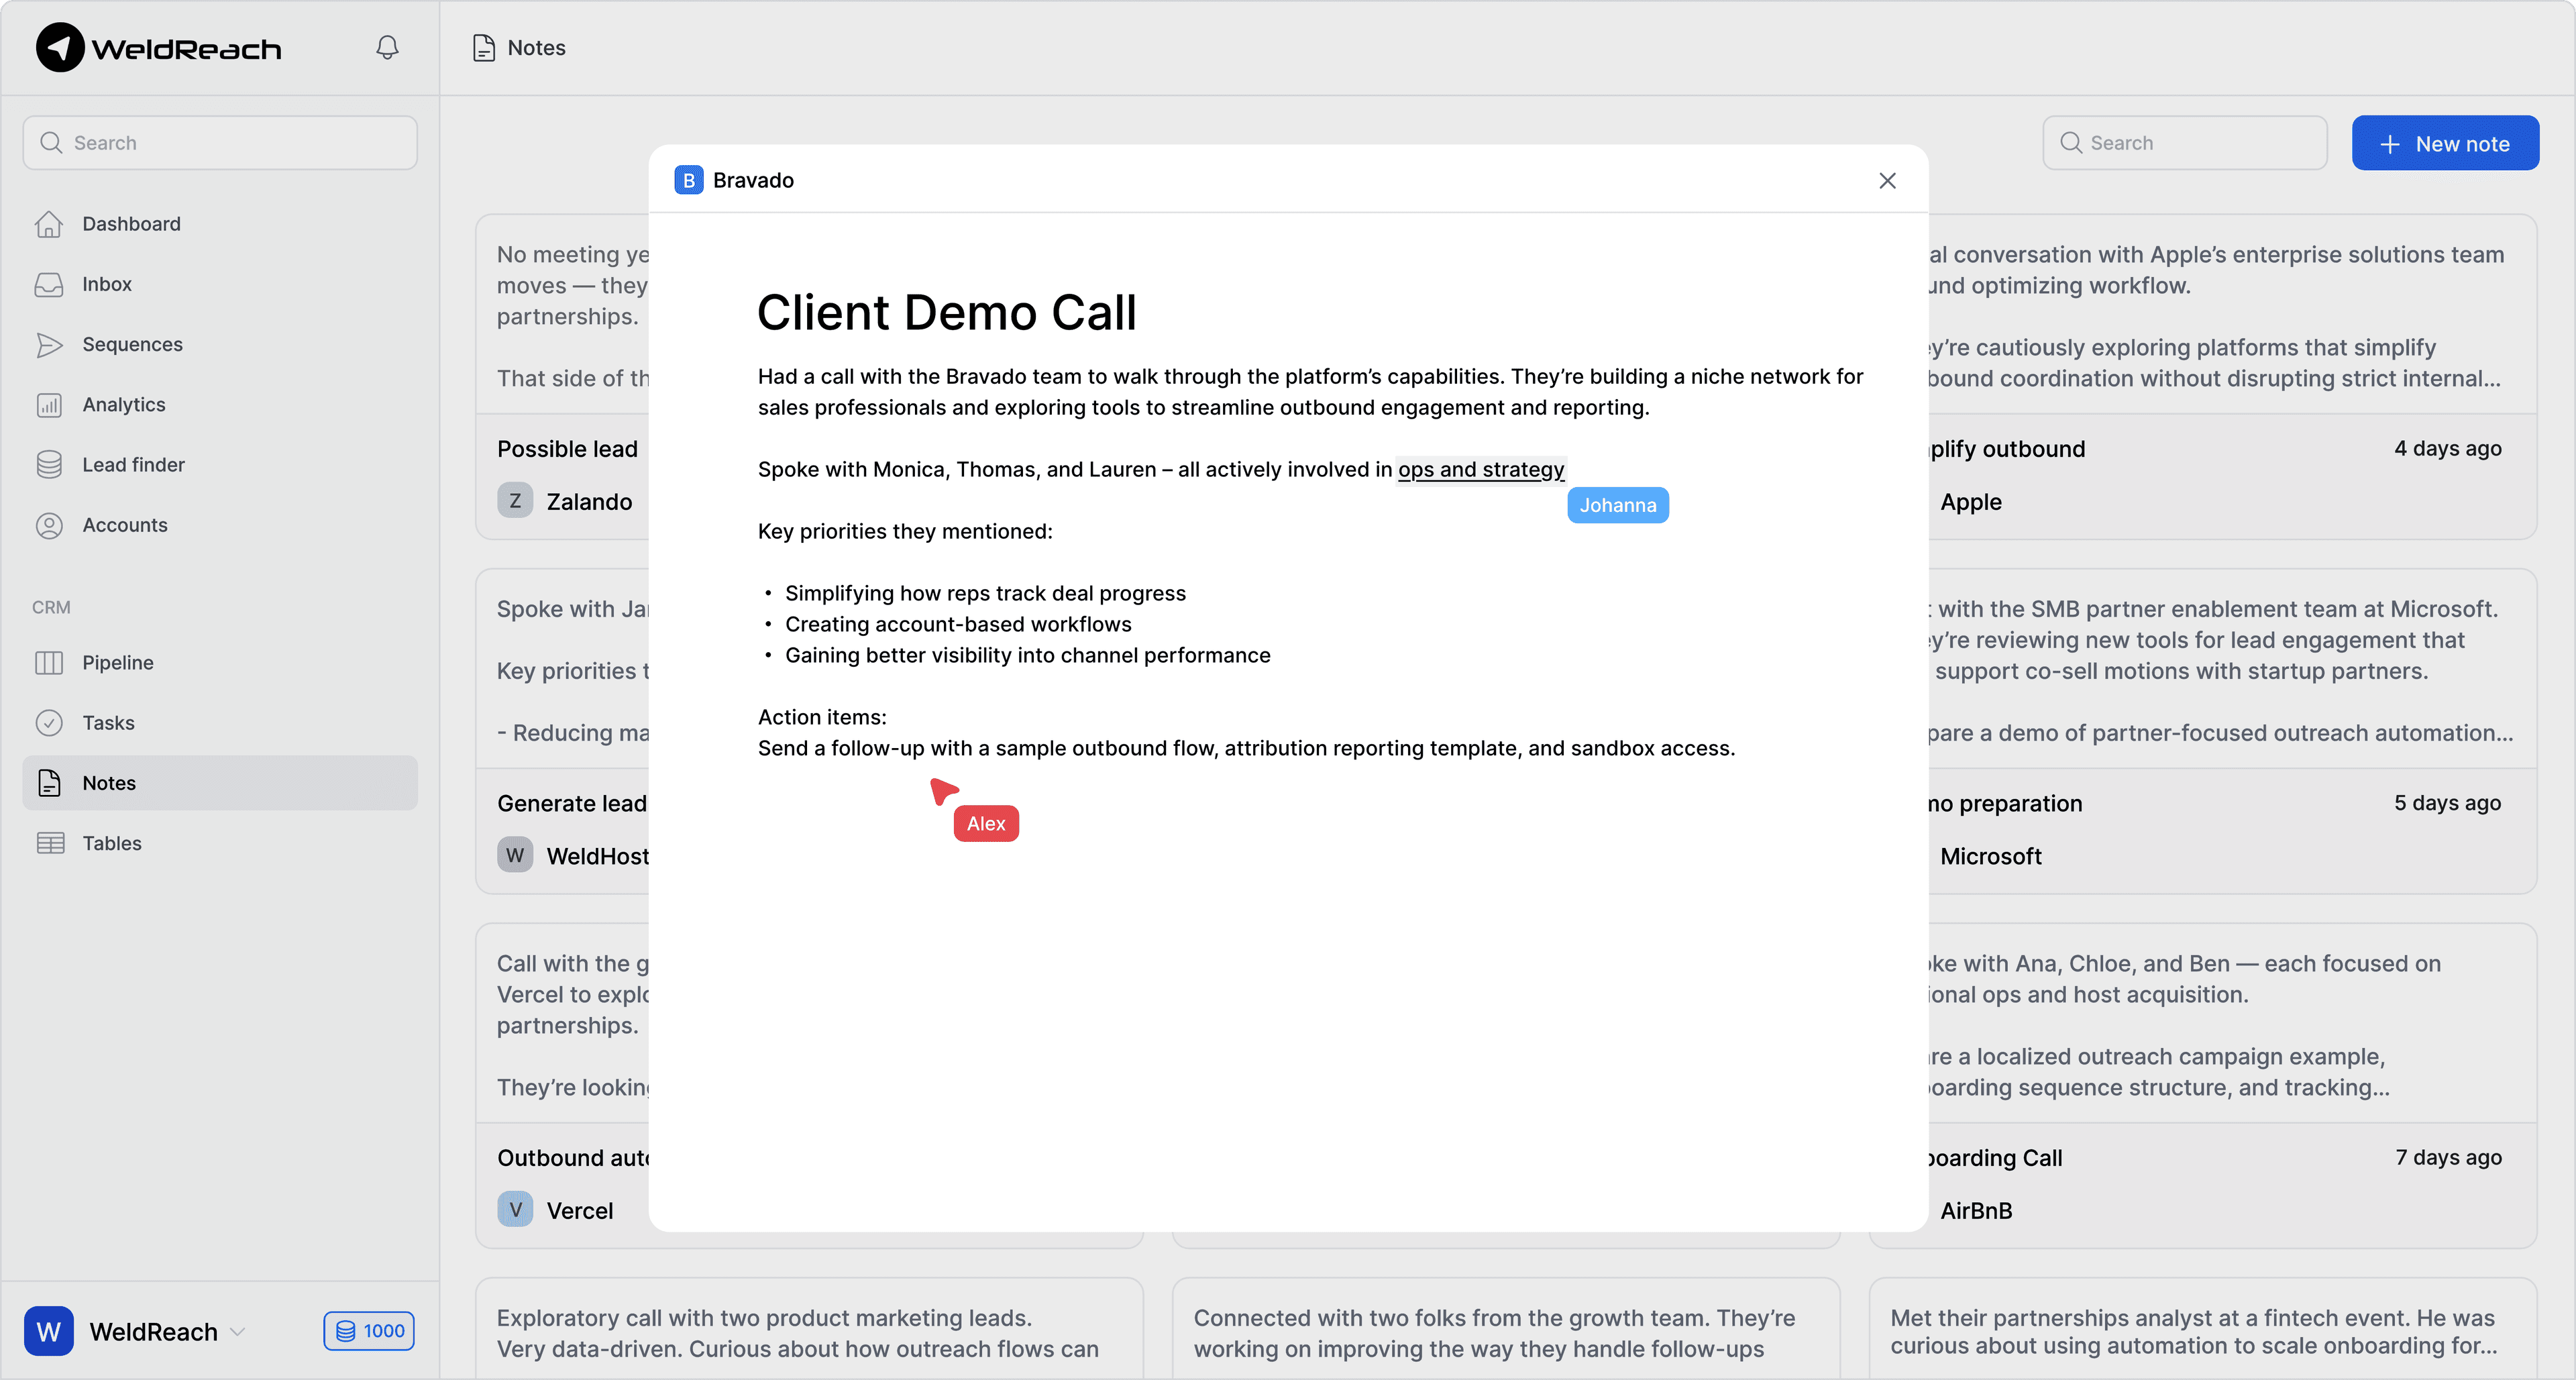
Task: Click the Sequences send icon
Action: pos(49,344)
